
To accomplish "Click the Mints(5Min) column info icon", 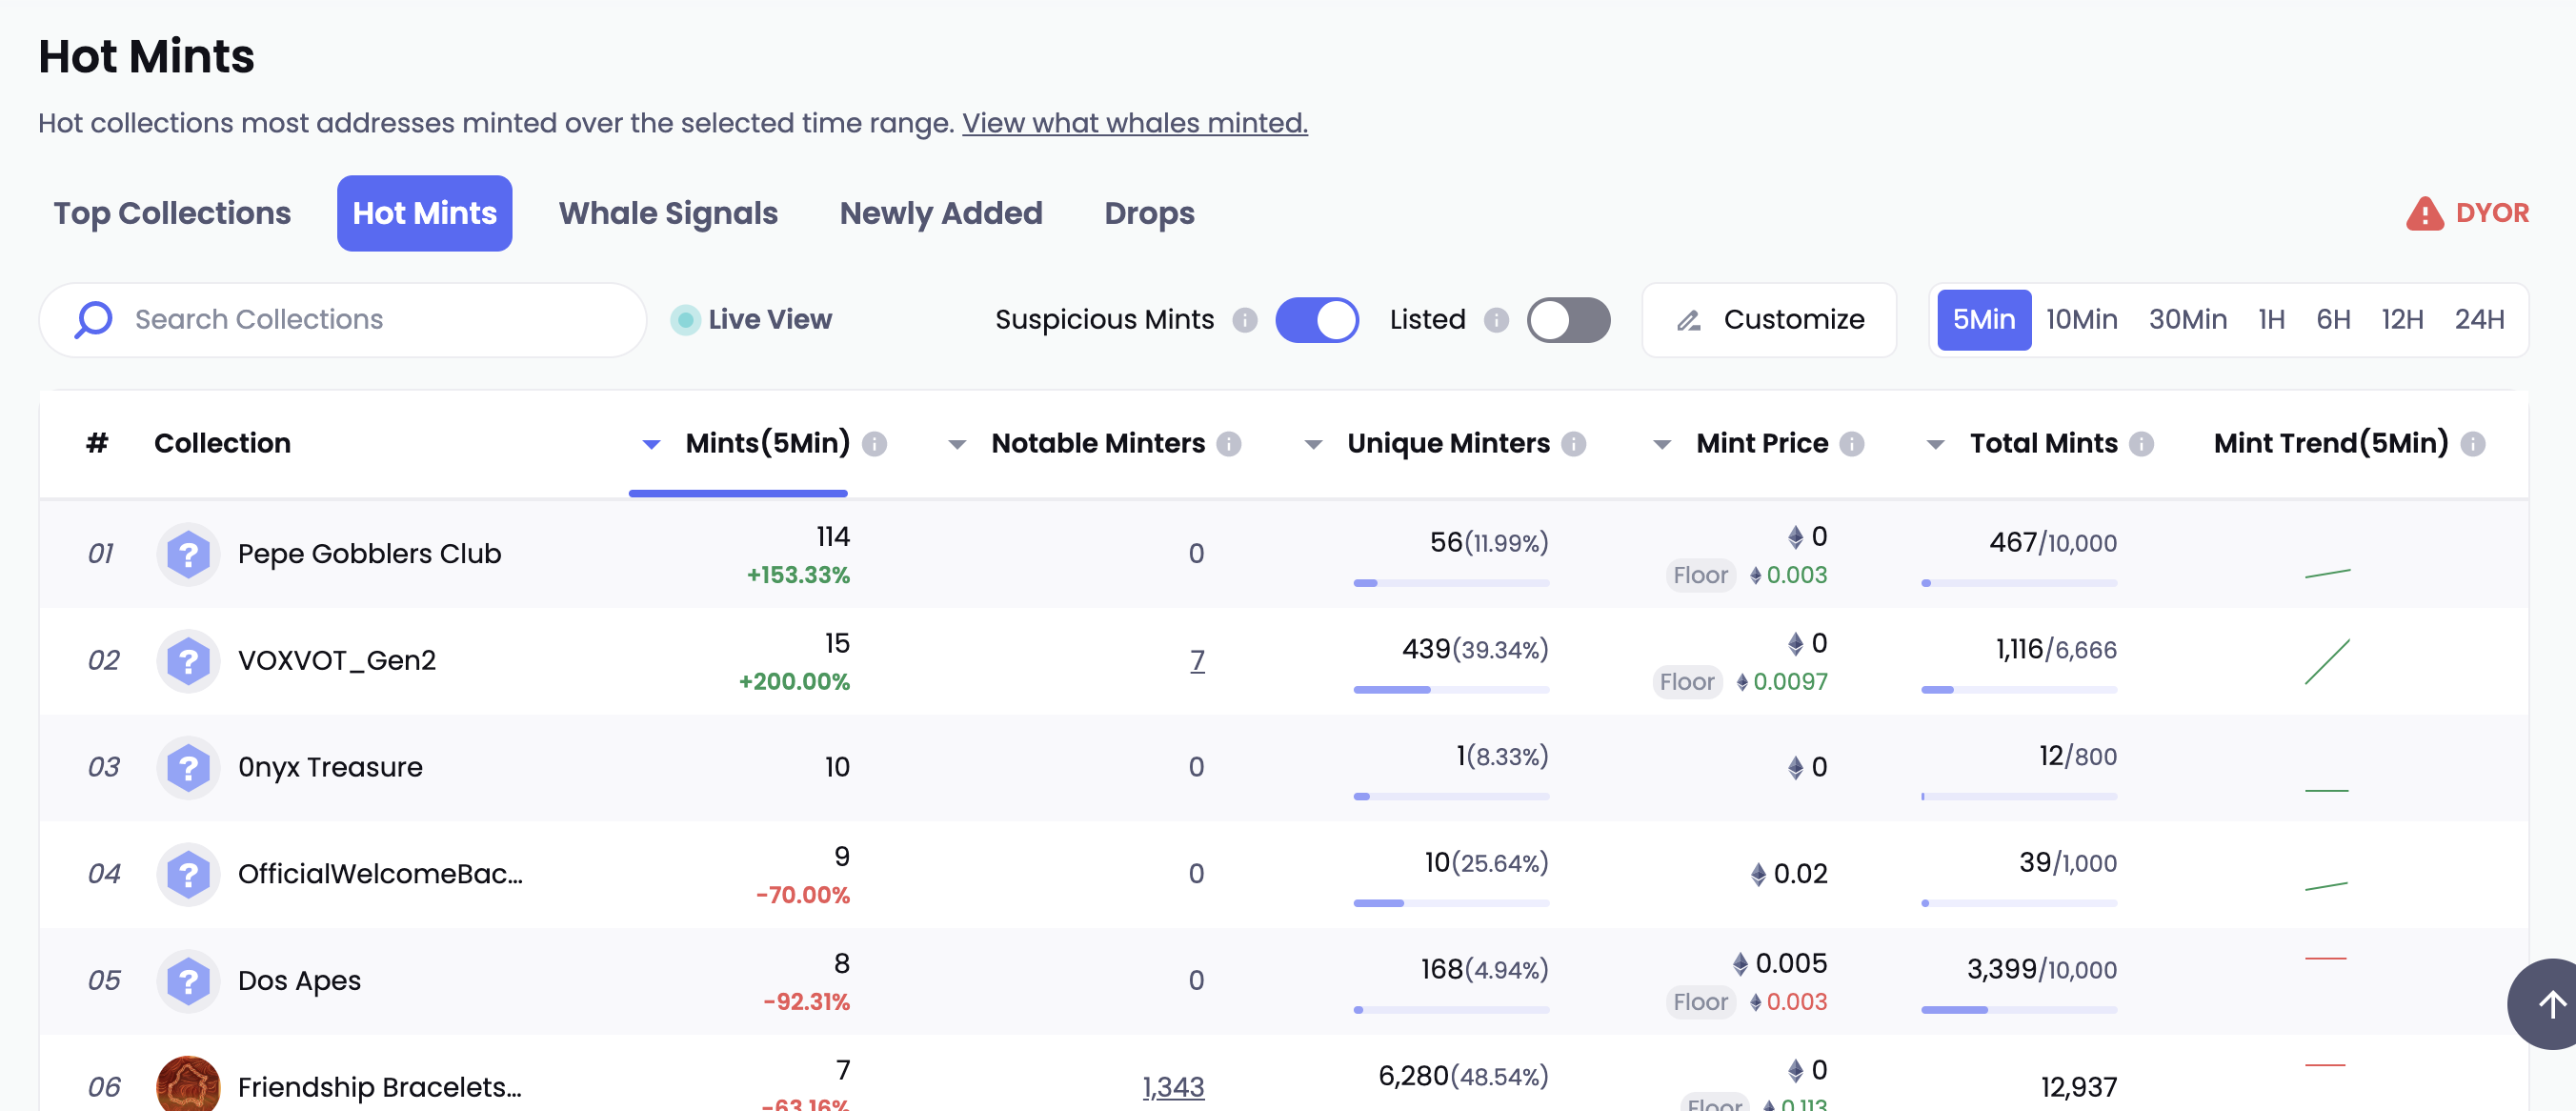I will pos(874,444).
